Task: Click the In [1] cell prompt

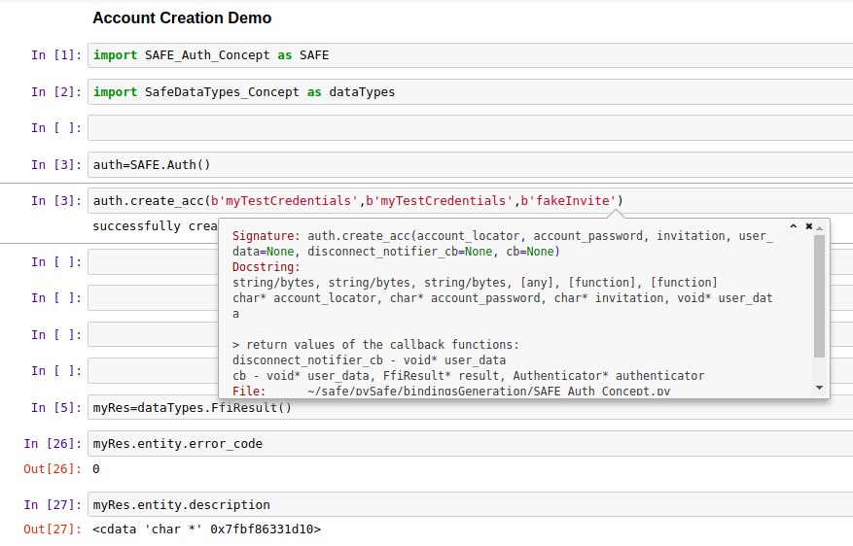Action: pos(52,55)
